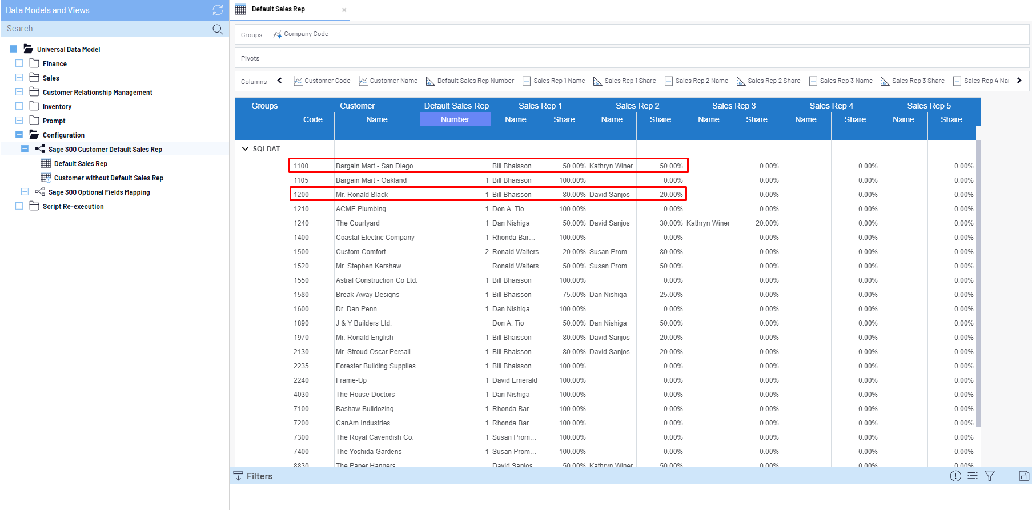Click the exclamation info icon in Filters bar
The height and width of the screenshot is (510, 1032).
pyautogui.click(x=955, y=476)
